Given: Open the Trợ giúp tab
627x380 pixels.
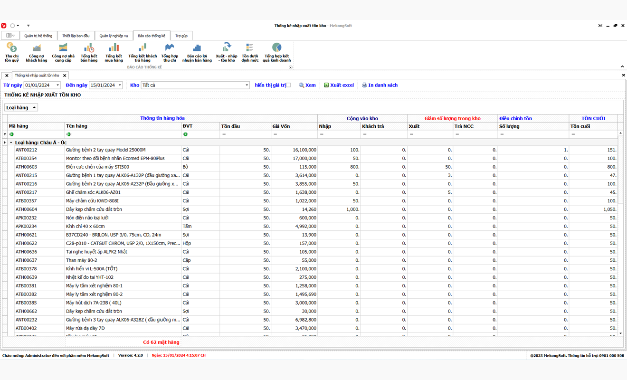Looking at the screenshot, I should (x=181, y=36).
